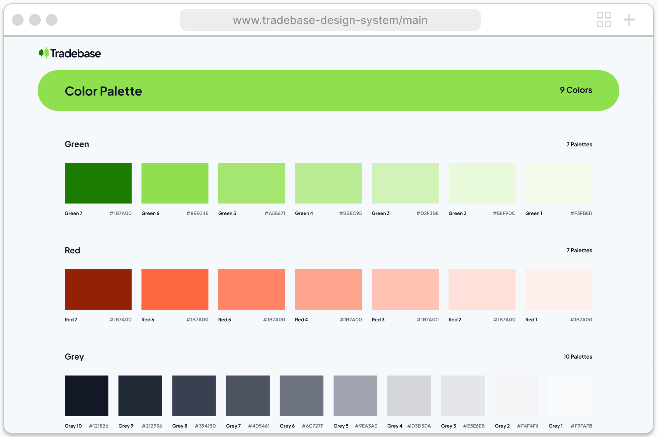Click the Tradebase wordmark text
The height and width of the screenshot is (437, 657).
[x=76, y=53]
